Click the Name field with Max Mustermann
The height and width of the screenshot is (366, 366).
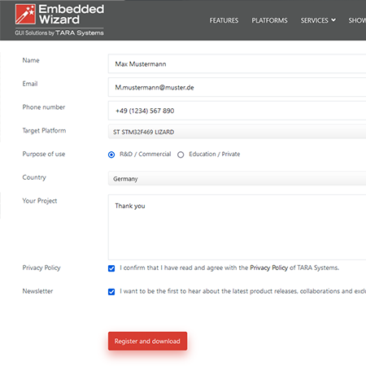click(x=237, y=63)
